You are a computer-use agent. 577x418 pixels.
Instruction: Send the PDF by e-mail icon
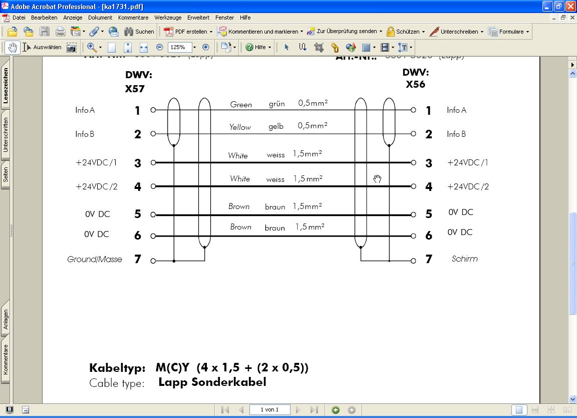[x=113, y=32]
